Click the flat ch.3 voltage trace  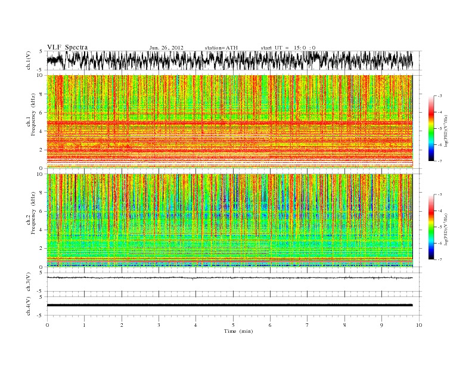point(229,278)
